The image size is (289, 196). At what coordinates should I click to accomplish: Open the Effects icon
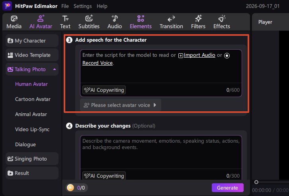[222, 18]
